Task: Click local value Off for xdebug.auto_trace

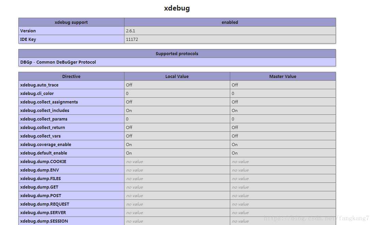Action: (x=177, y=85)
